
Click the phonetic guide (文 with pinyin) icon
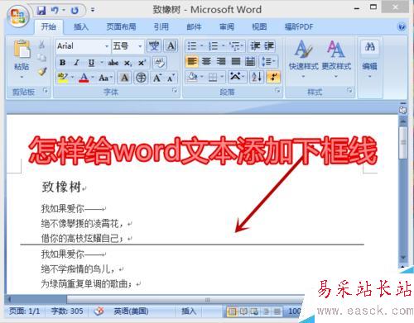(x=154, y=46)
